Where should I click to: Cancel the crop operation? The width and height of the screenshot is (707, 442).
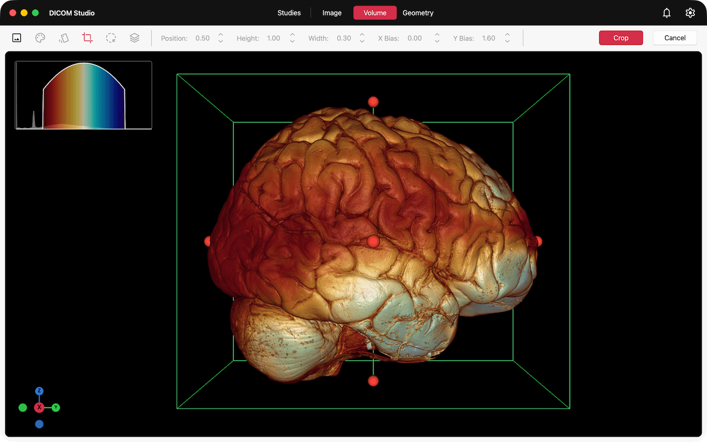pos(675,38)
